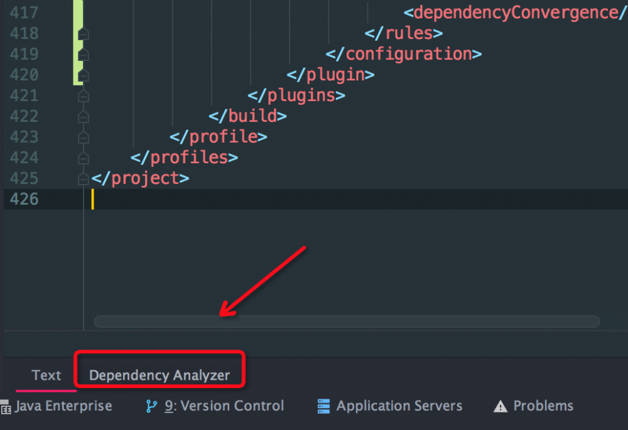Open the Dependency Analyzer tab
The height and width of the screenshot is (430, 628).
pos(160,375)
